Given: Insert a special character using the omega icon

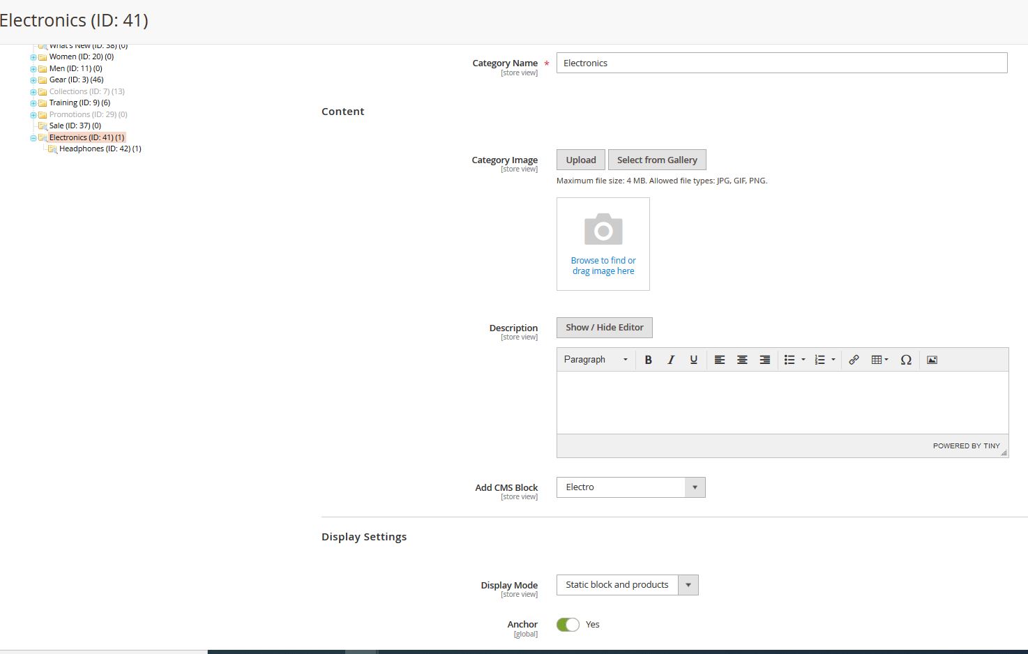Looking at the screenshot, I should click(x=905, y=359).
